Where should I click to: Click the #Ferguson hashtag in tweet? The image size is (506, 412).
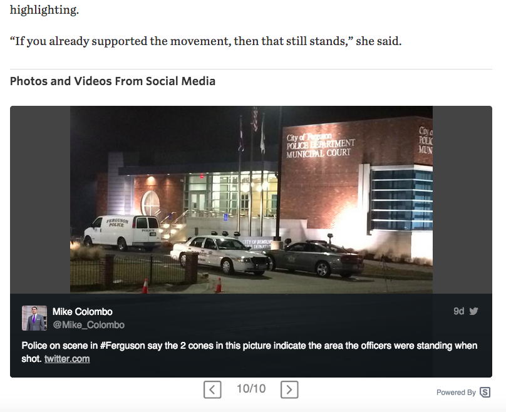[x=122, y=346]
